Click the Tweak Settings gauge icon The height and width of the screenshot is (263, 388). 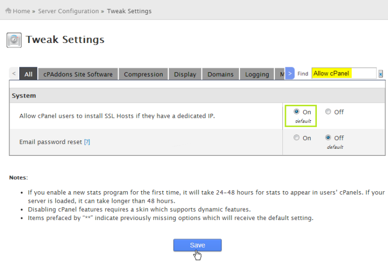coord(14,40)
